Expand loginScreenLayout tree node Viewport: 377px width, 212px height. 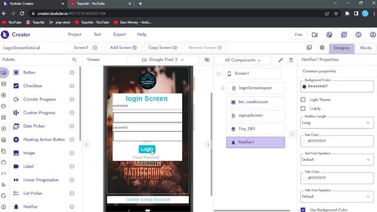point(223,88)
